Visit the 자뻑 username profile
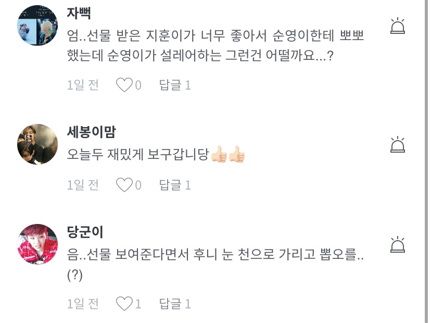Image resolution: width=431 pixels, height=323 pixels. click(x=80, y=13)
